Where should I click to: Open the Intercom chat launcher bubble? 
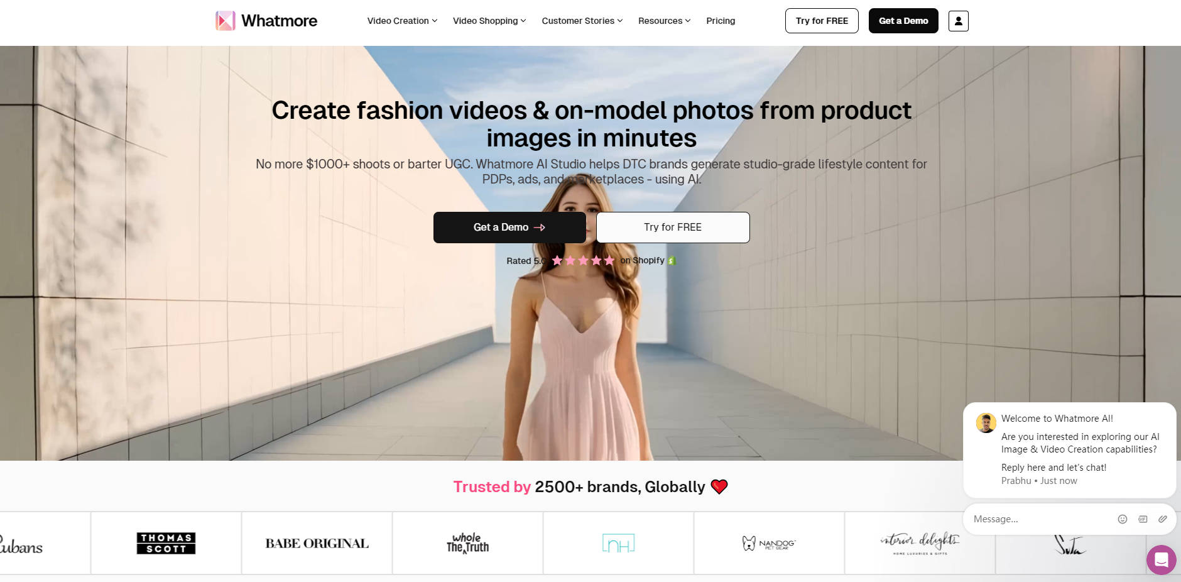click(1160, 559)
